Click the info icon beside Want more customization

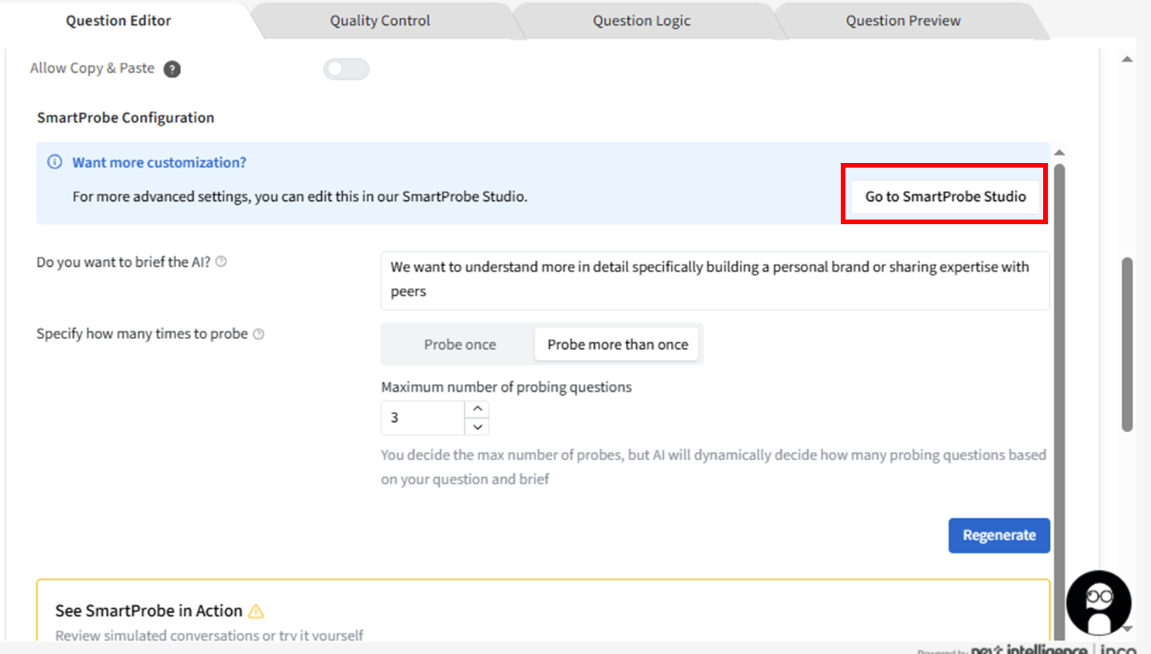[55, 162]
